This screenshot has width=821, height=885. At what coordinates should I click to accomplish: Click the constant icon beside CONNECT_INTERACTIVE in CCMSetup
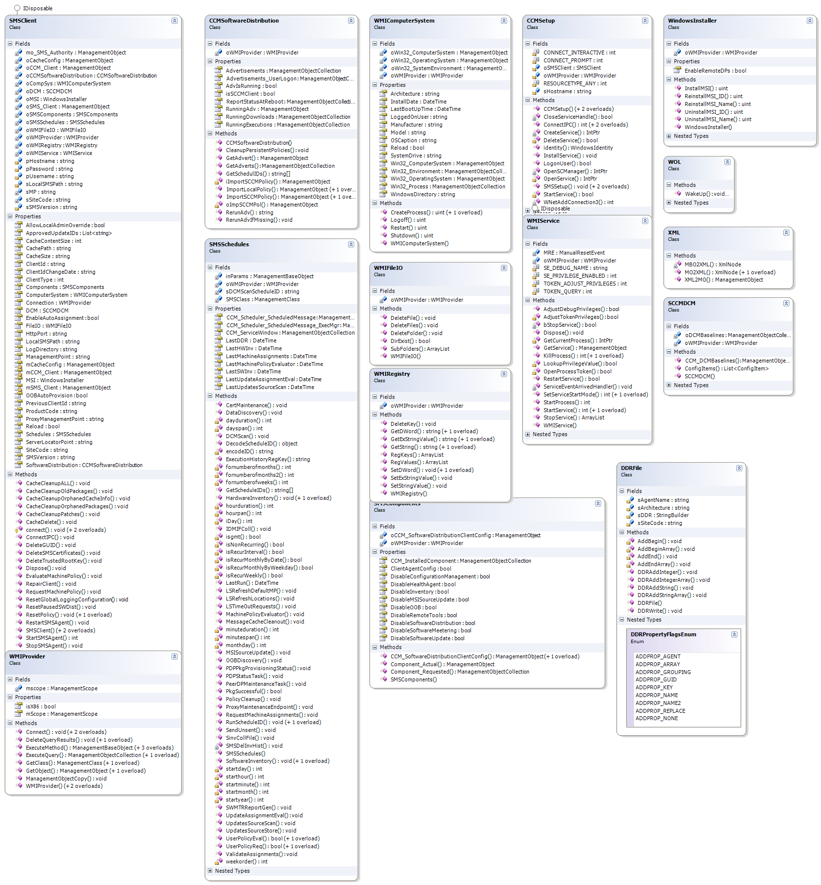(x=536, y=52)
